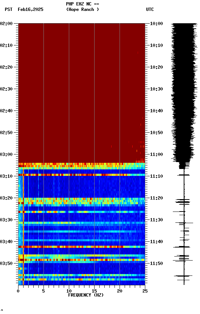Click the '10:00' UTC time label

[x=157, y=24]
